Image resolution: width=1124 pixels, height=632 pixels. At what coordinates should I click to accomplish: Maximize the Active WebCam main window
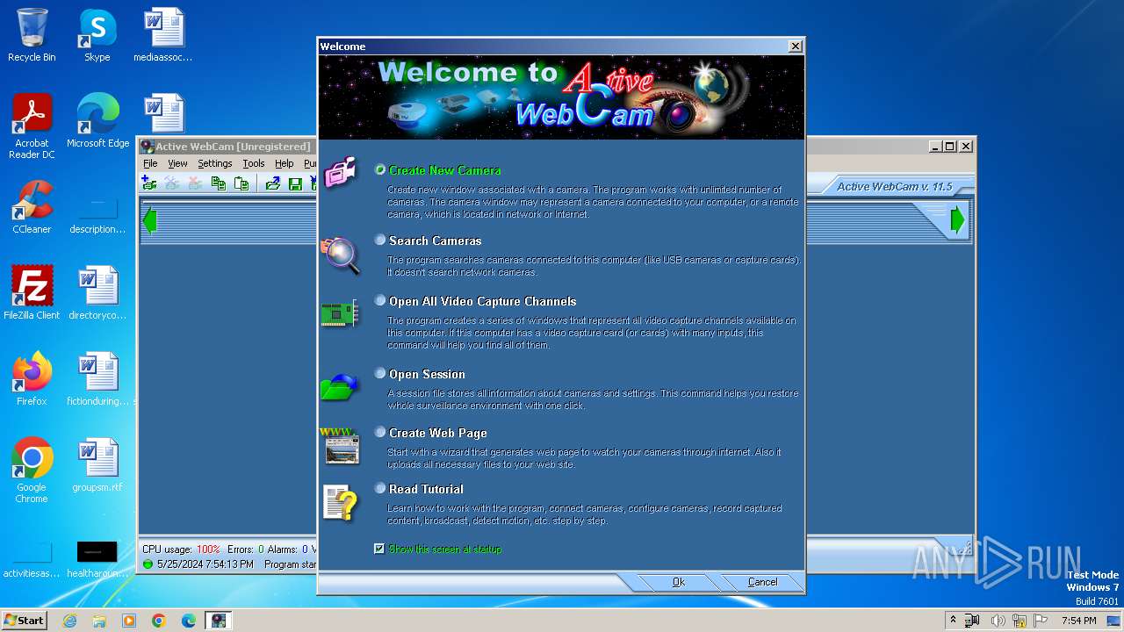pyautogui.click(x=950, y=147)
